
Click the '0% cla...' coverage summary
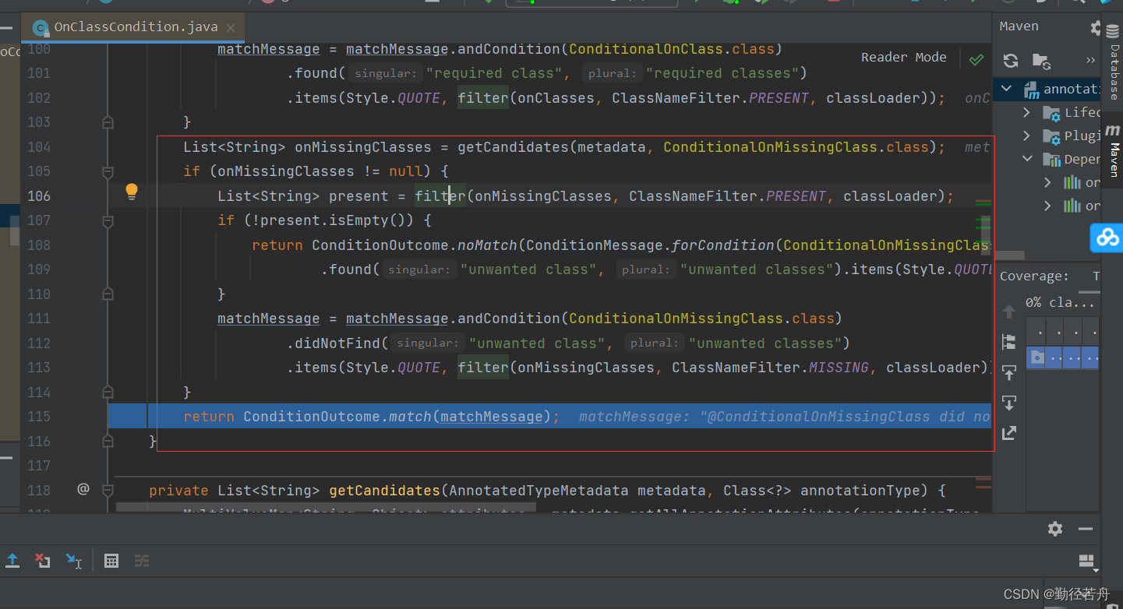coord(1060,302)
